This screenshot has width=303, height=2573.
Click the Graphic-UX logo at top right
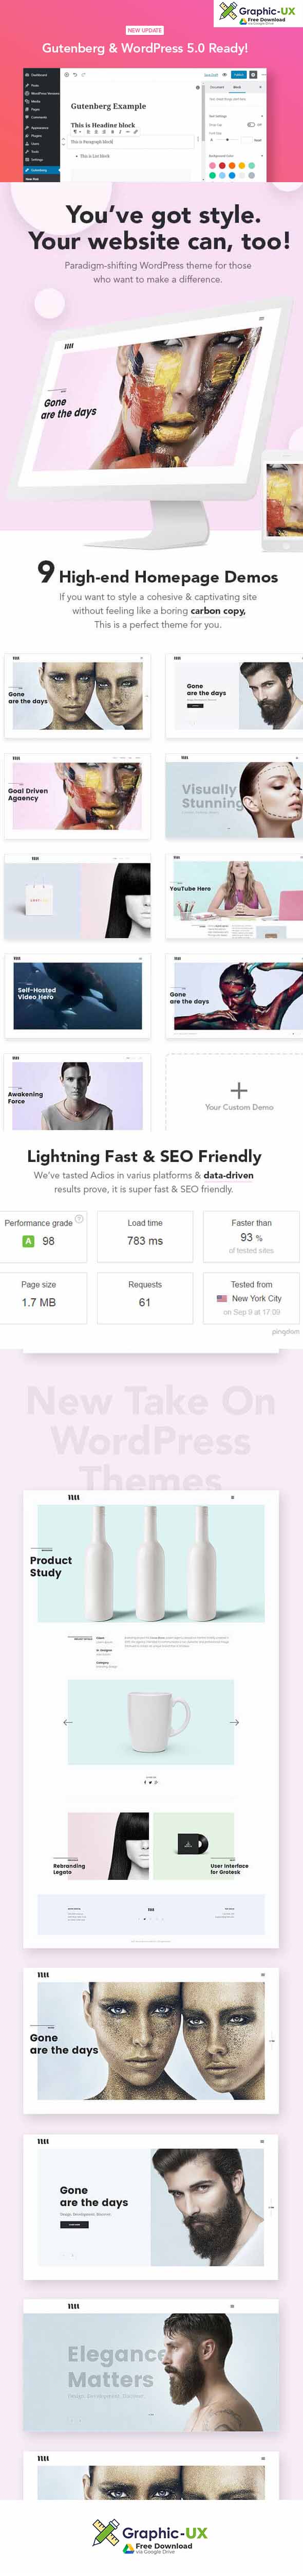click(258, 13)
